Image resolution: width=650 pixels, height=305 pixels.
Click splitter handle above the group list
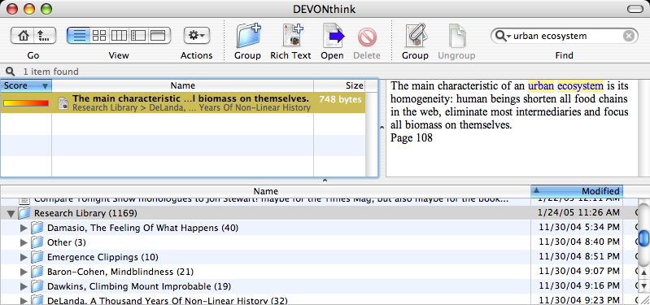point(325,181)
